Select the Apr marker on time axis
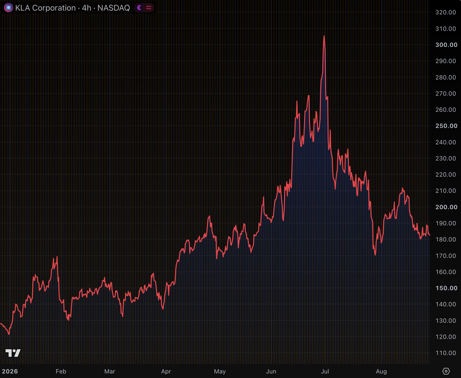Screen dimensions: 461x378 pos(166,371)
